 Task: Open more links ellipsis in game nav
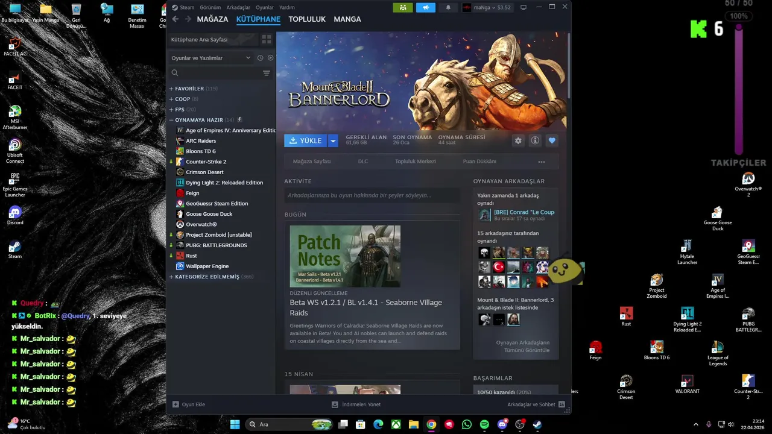542,162
